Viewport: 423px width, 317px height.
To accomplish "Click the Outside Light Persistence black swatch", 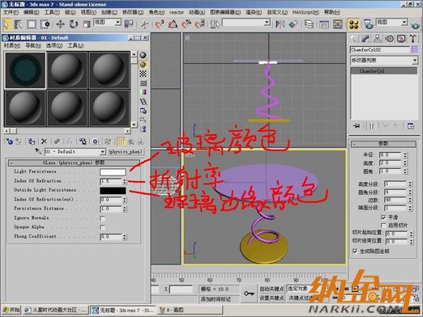I will click(x=113, y=191).
